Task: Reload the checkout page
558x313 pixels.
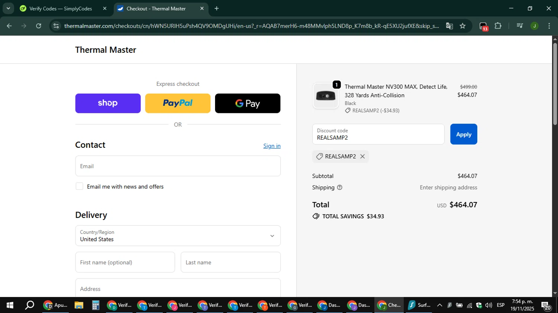Action: (x=39, y=26)
